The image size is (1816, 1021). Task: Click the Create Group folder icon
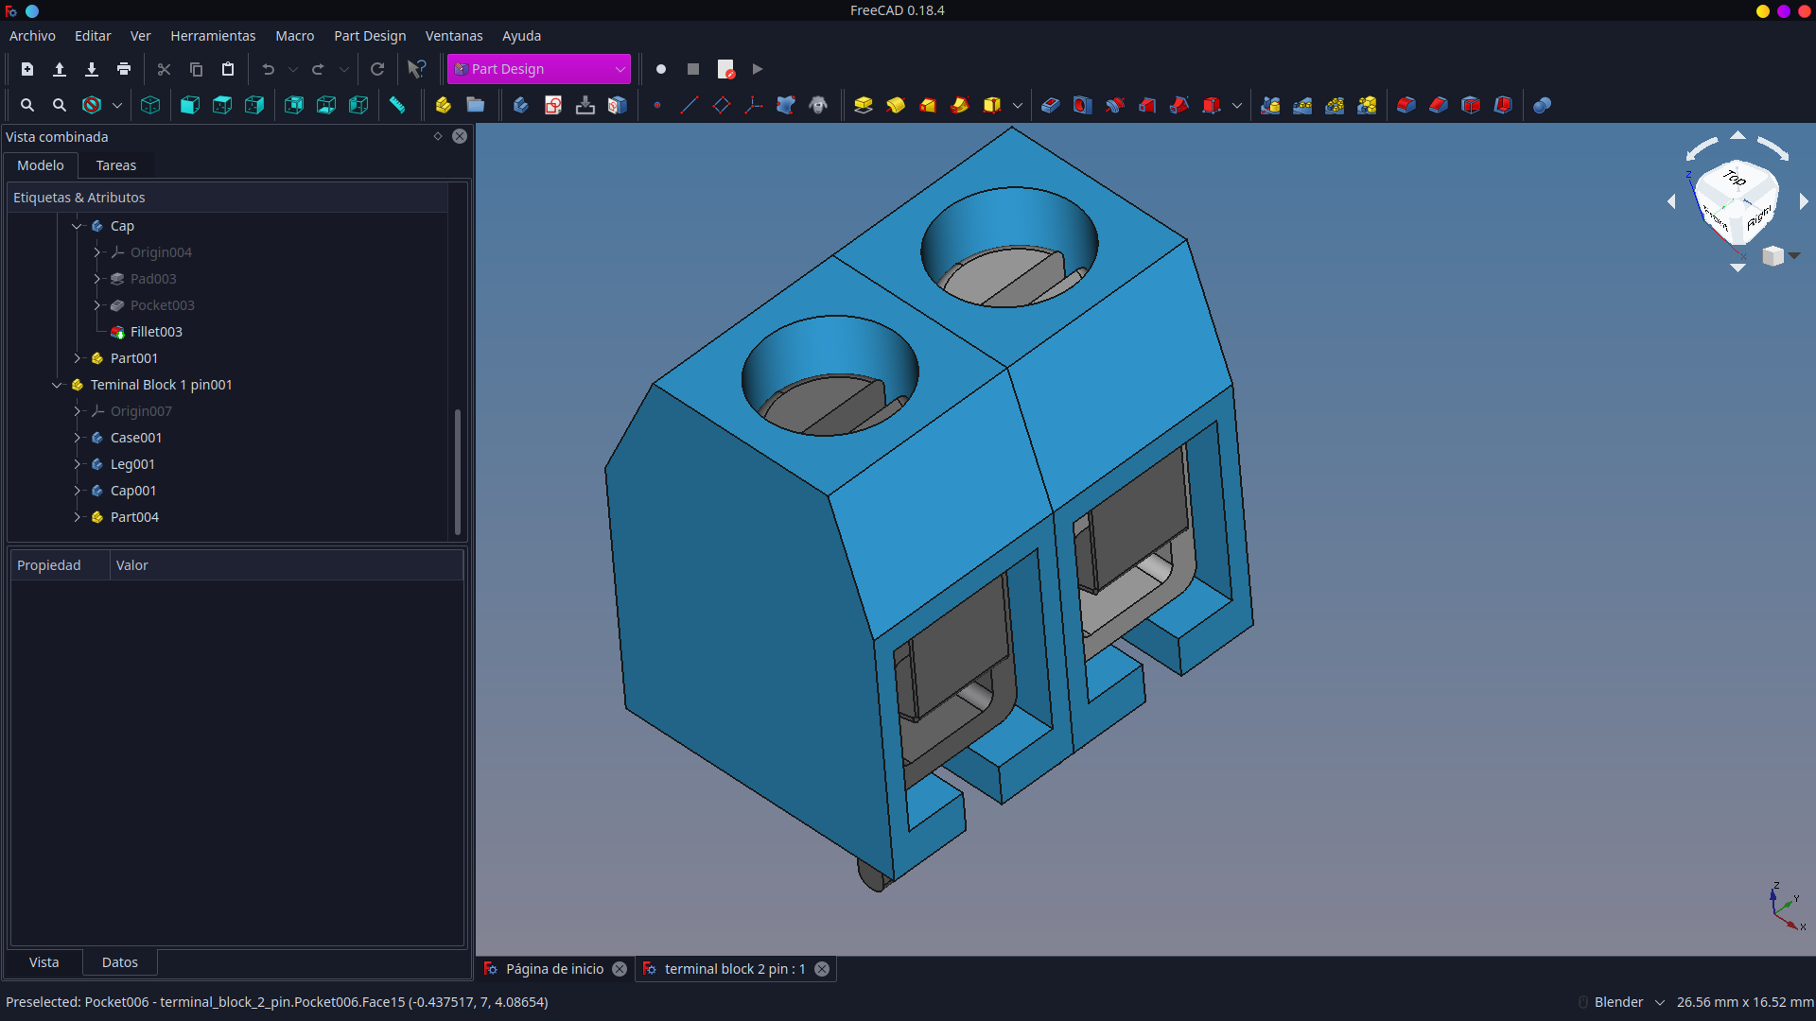pos(476,105)
